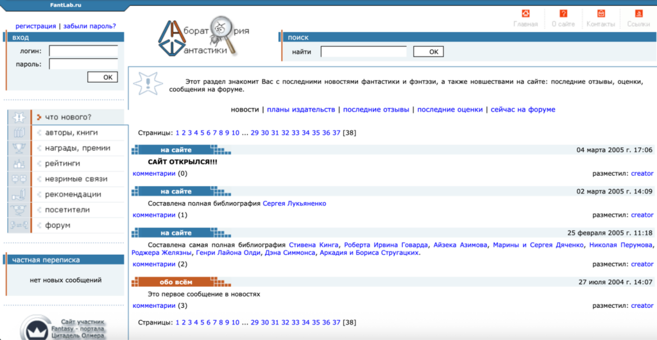
Task: Click the icon beside авторы, книги
Action: tap(19, 133)
